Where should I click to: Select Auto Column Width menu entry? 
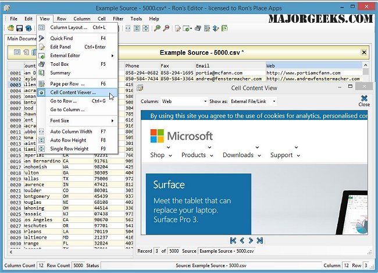[77, 132]
